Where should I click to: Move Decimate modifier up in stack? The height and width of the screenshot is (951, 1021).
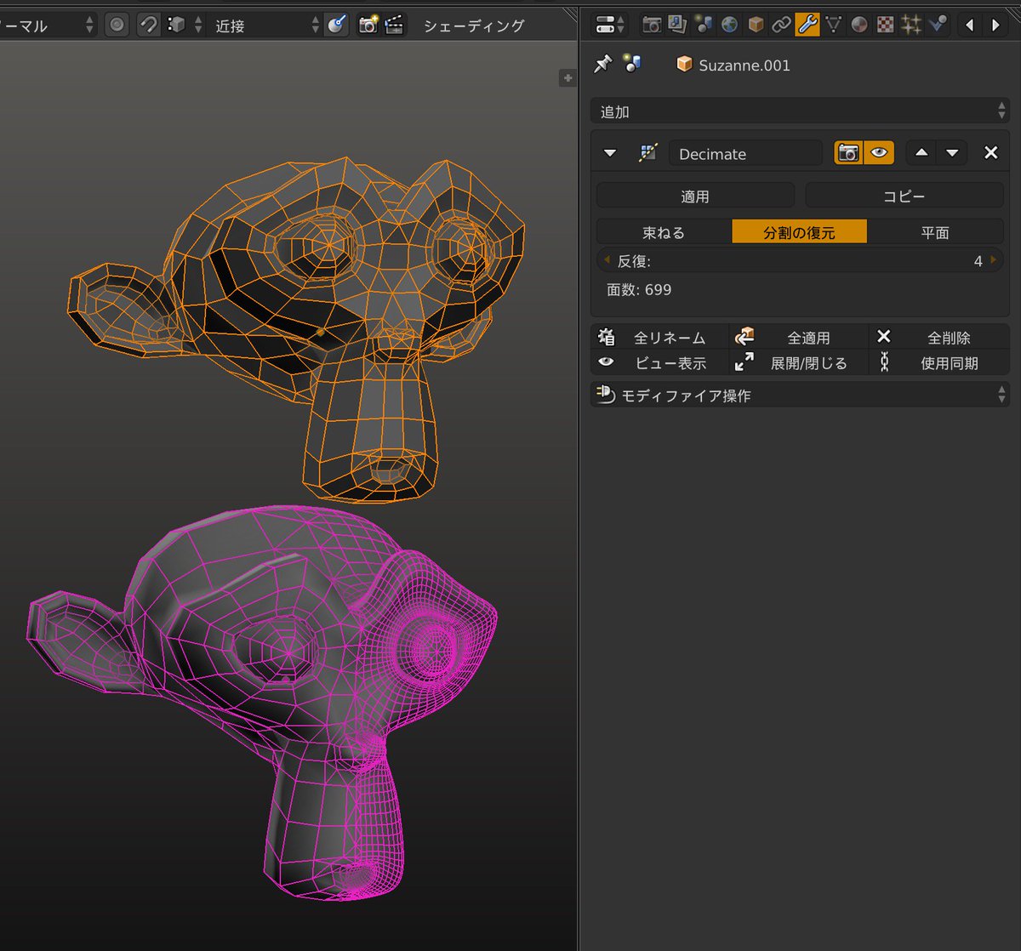tap(921, 153)
